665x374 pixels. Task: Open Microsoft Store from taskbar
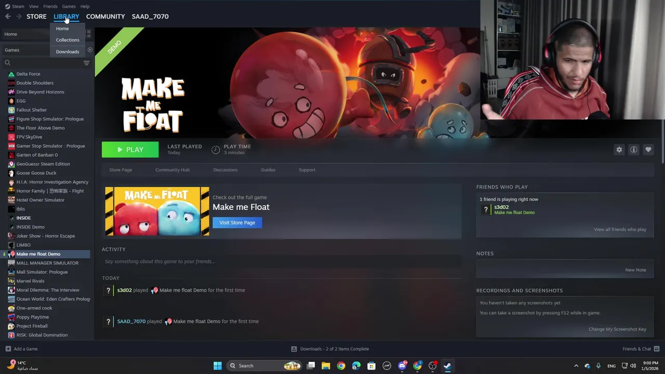[371, 366]
